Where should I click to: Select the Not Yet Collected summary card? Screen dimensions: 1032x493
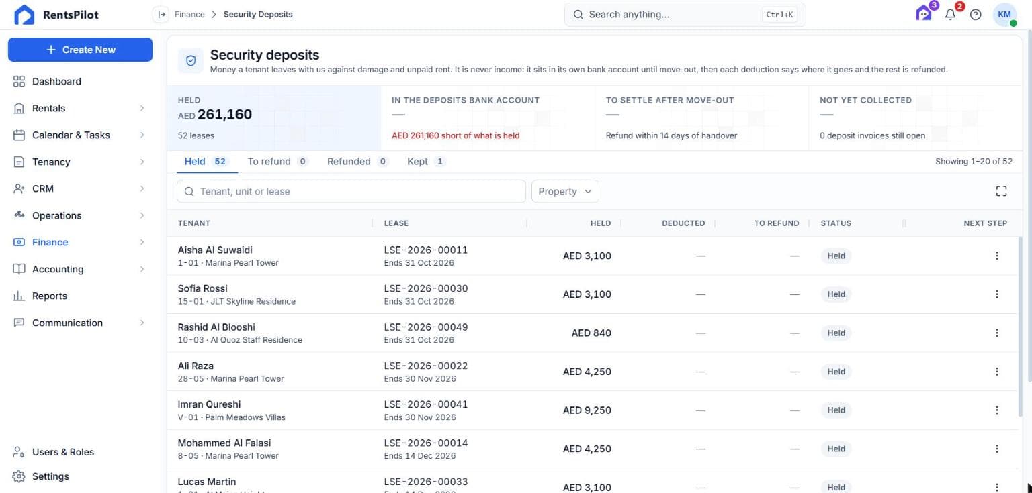(916, 118)
